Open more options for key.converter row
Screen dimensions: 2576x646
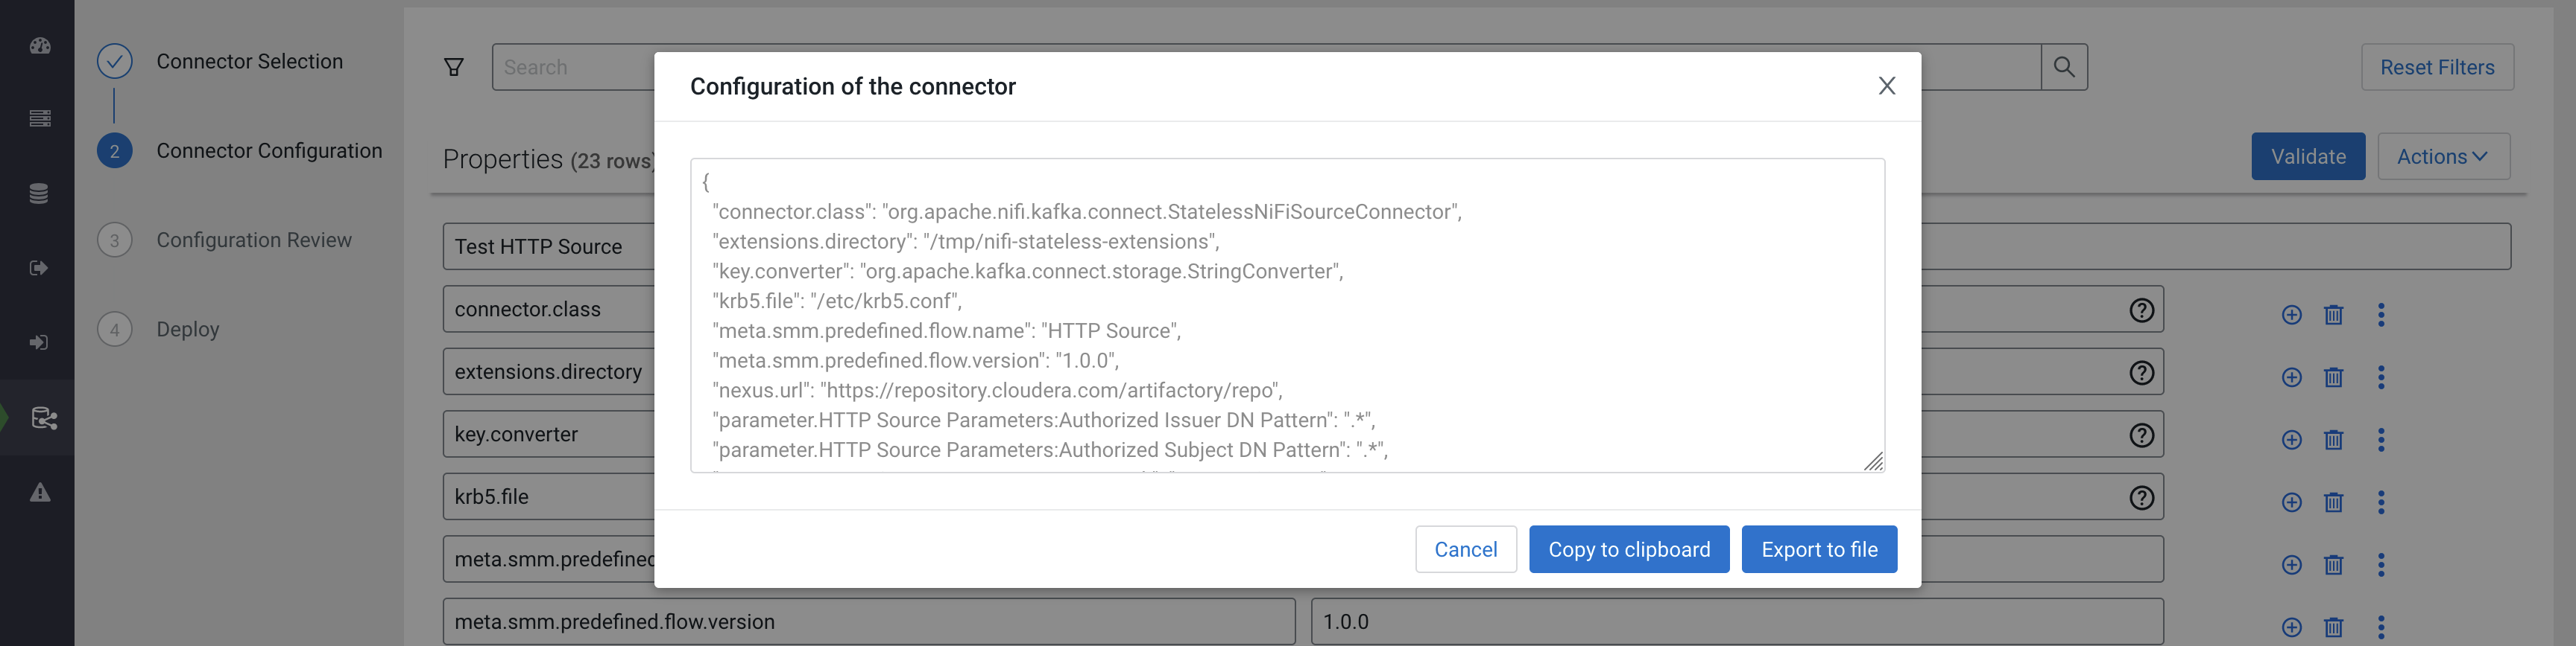point(2380,441)
